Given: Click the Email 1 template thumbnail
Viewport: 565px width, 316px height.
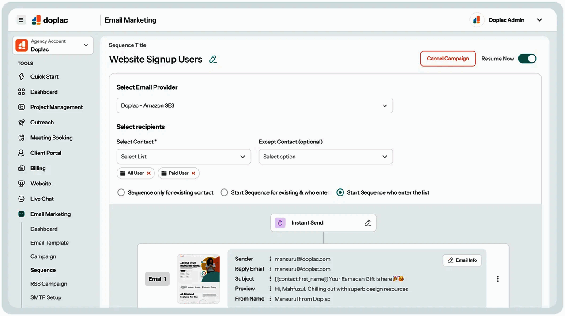Looking at the screenshot, I should (199, 278).
